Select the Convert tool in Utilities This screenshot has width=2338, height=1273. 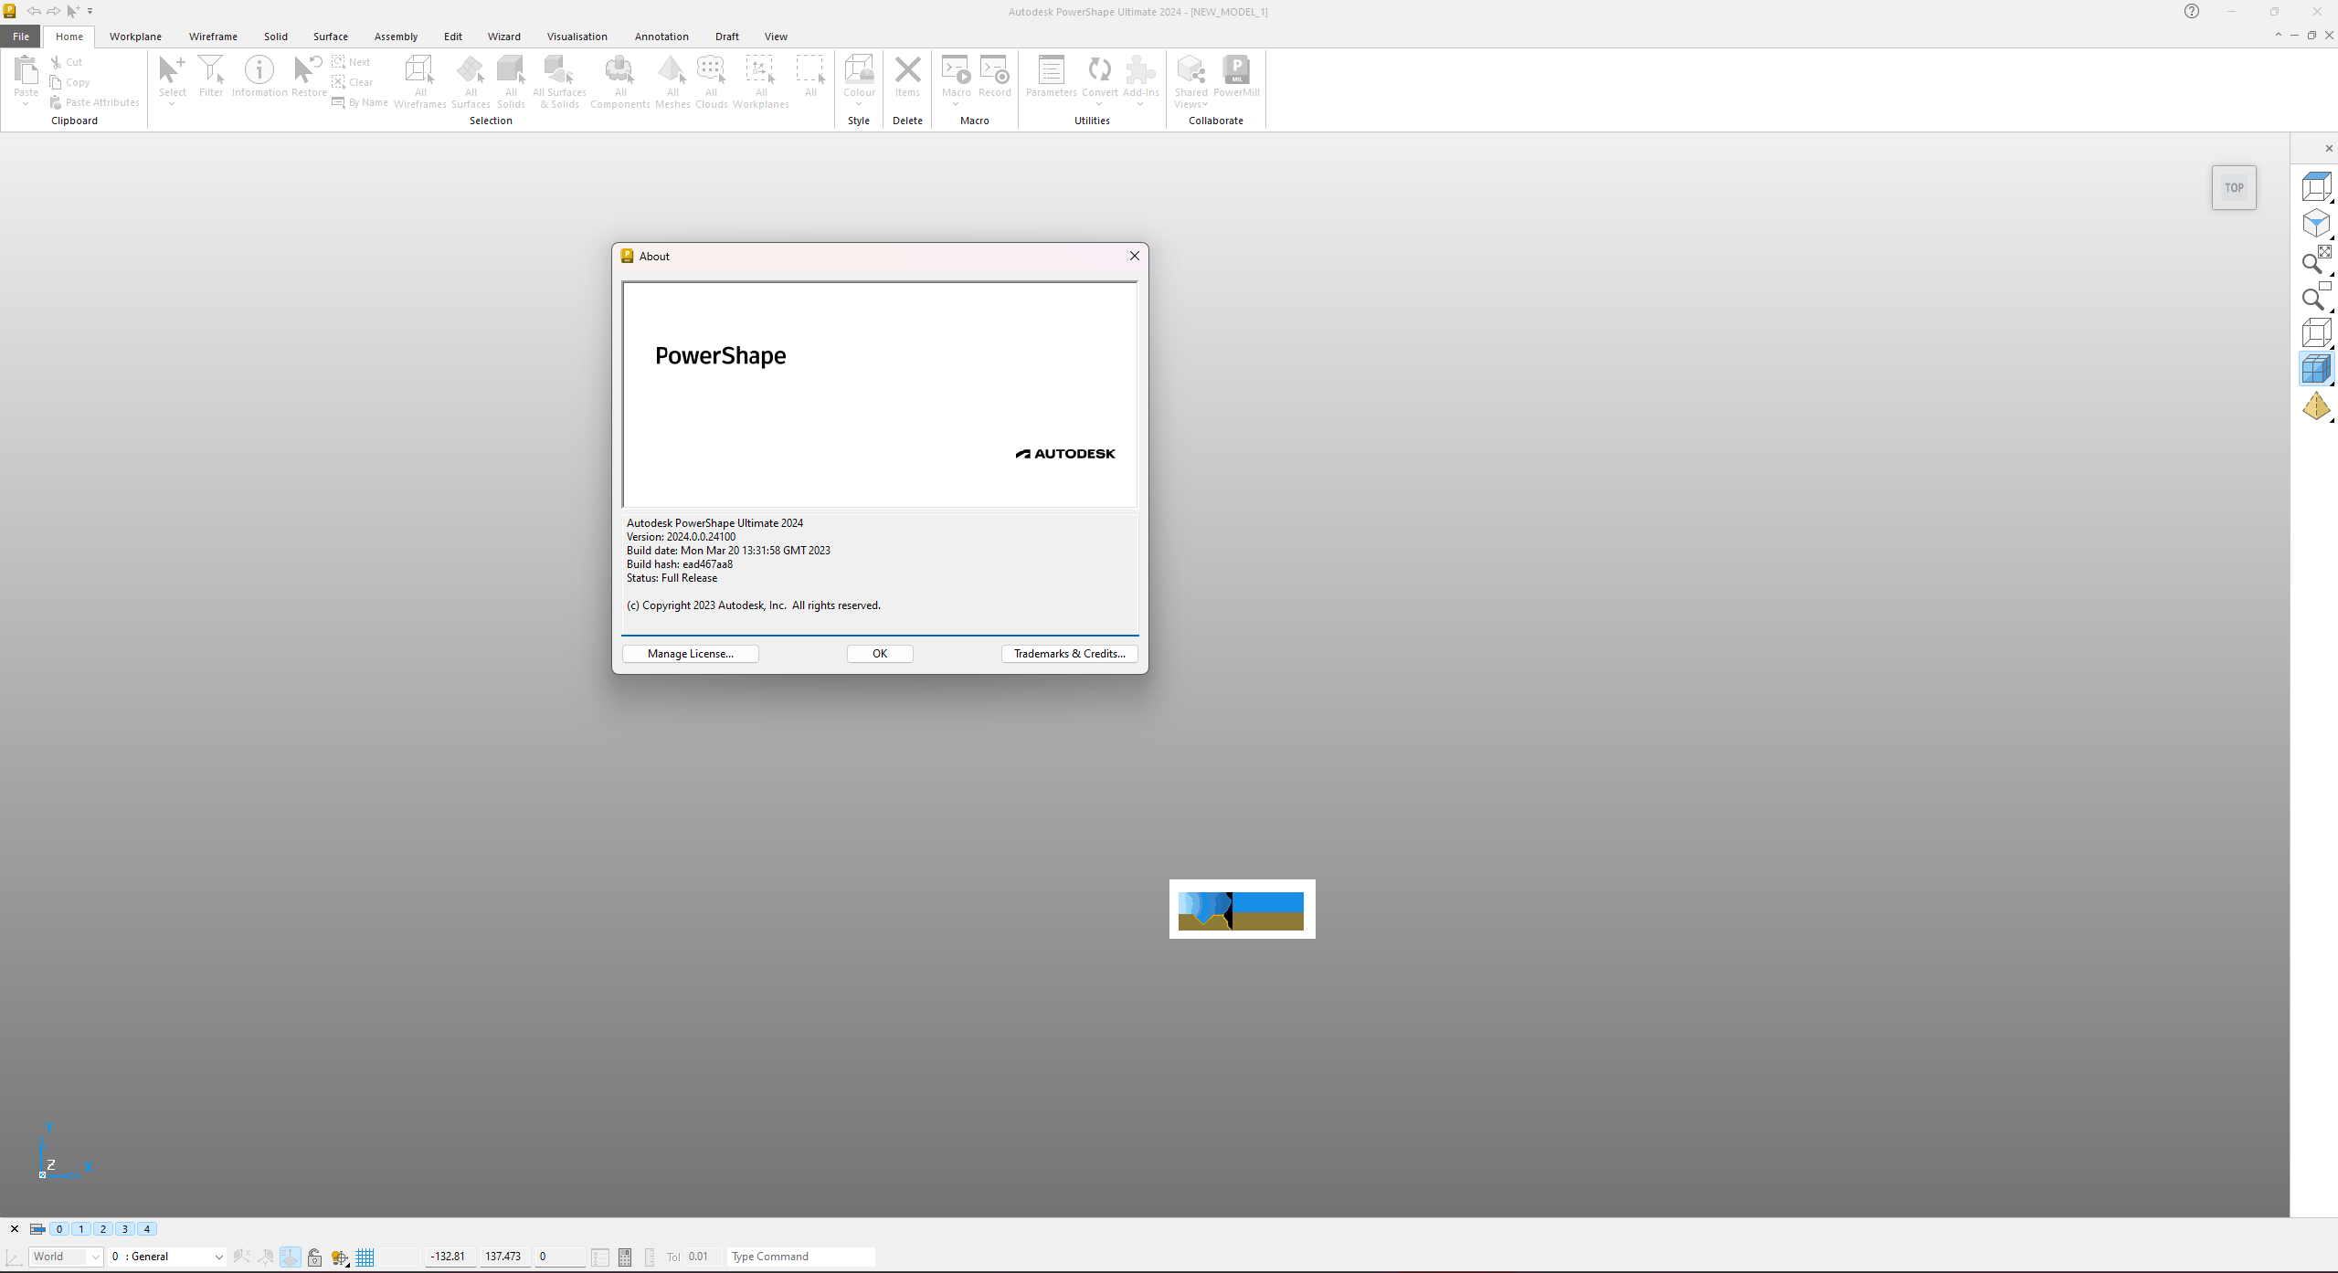1097,80
